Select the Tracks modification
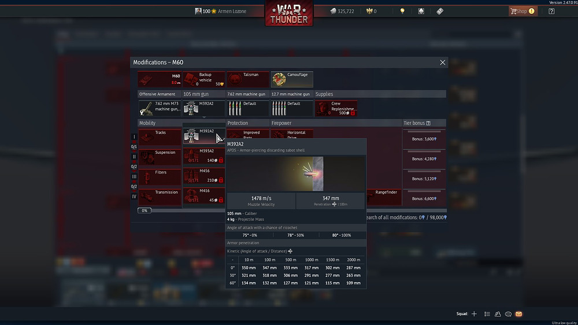This screenshot has height=325, width=578. (160, 137)
